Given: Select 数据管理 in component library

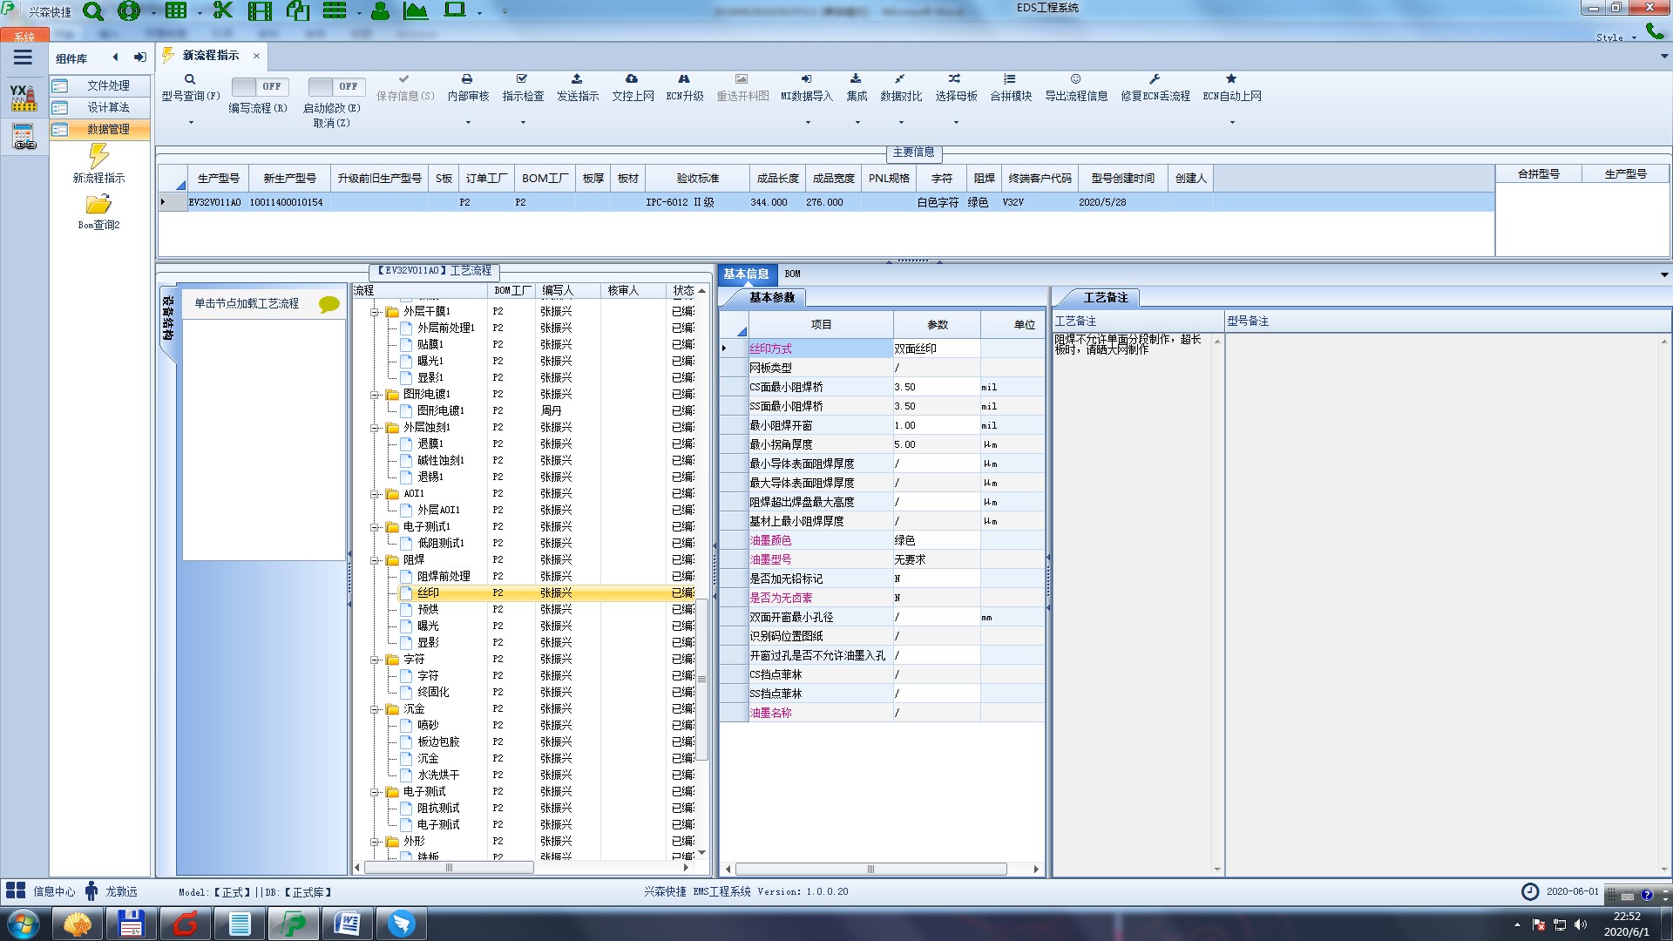Looking at the screenshot, I should (x=108, y=129).
